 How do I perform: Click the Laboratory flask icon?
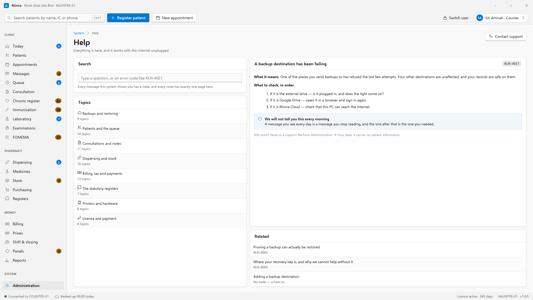tap(7, 119)
